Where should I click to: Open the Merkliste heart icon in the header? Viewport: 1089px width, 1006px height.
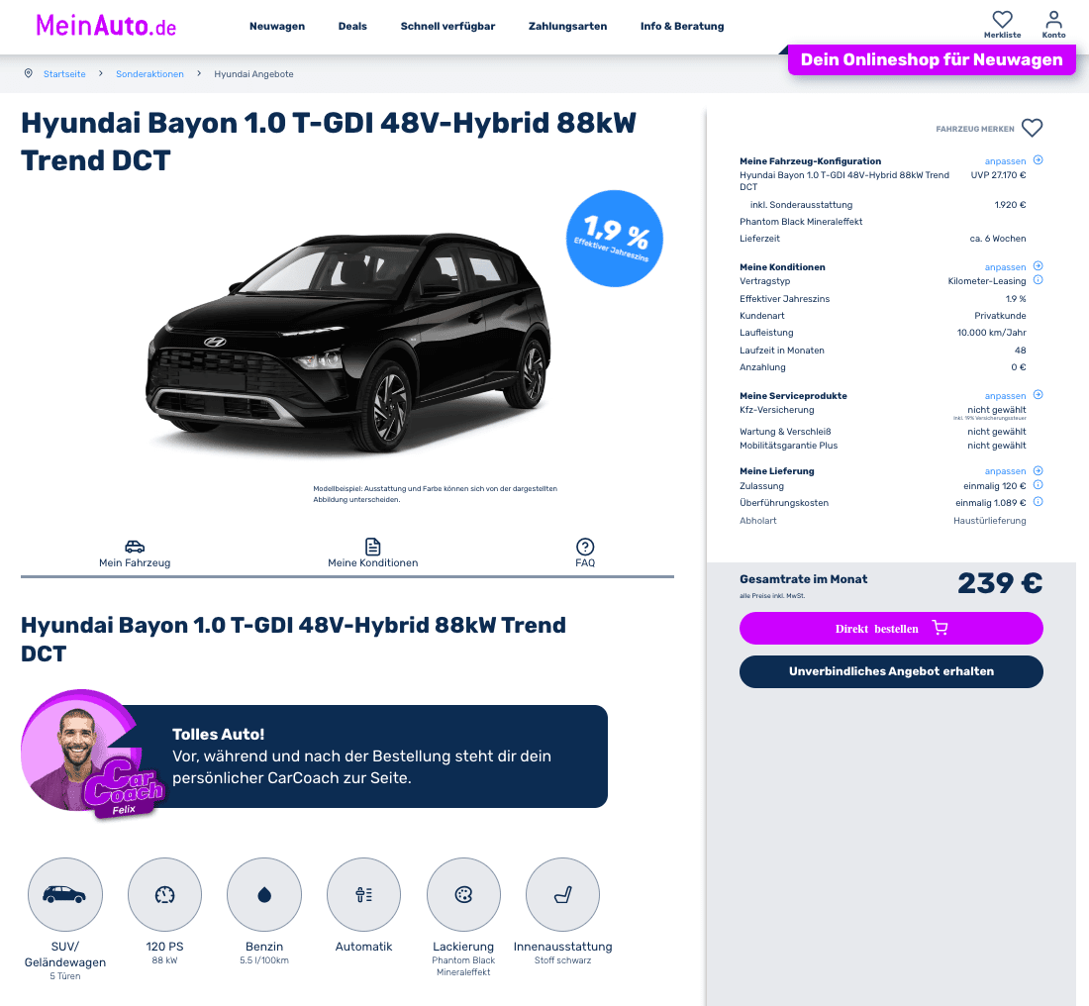1002,19
